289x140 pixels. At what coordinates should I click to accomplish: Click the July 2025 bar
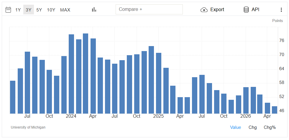202,94
